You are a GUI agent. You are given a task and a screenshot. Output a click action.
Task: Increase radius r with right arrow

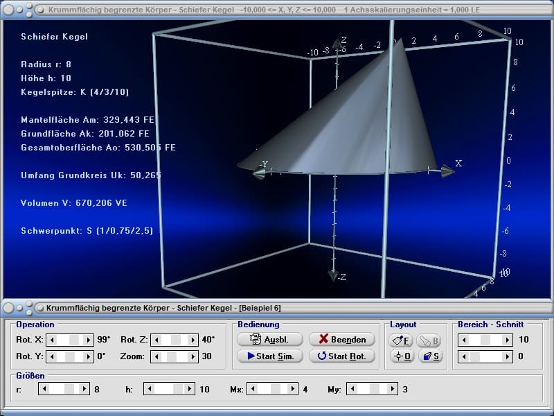click(84, 389)
